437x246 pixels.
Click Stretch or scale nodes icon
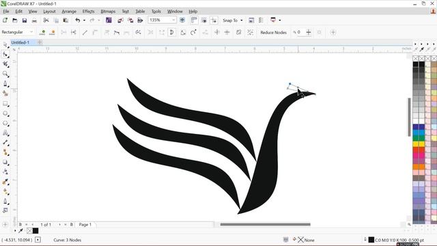click(183, 32)
